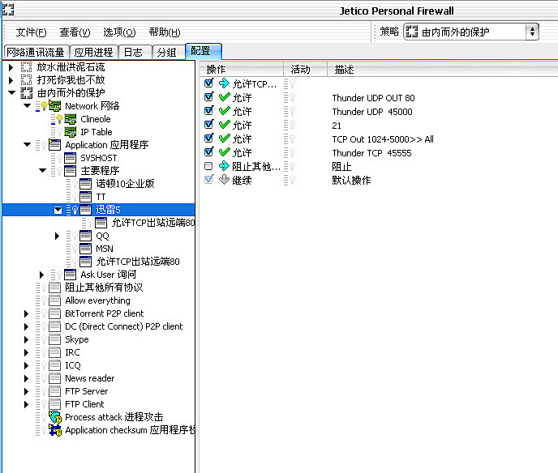The width and height of the screenshot is (558, 473).
Task: Uncheck the Thunder UDP OUT 80 rule checkbox
Action: point(209,98)
